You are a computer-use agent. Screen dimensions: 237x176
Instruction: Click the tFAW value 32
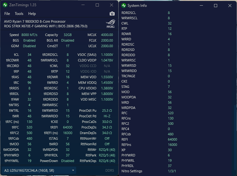(x=29, y=100)
